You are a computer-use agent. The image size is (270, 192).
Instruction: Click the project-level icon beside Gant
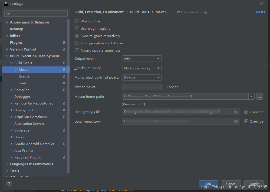point(64,83)
